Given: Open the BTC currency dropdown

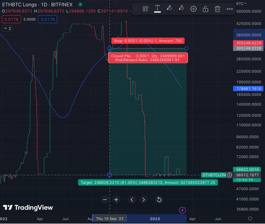Looking at the screenshot, I should point(241,3).
